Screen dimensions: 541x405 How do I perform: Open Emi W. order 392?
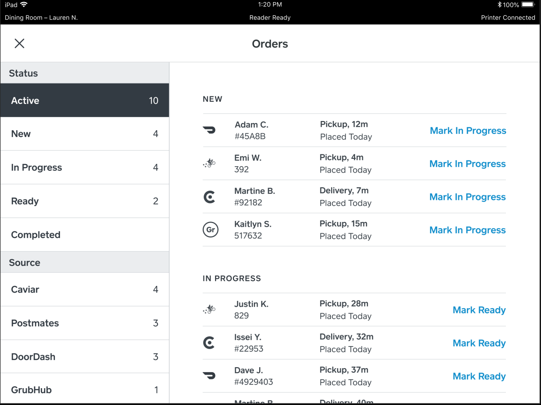354,163
